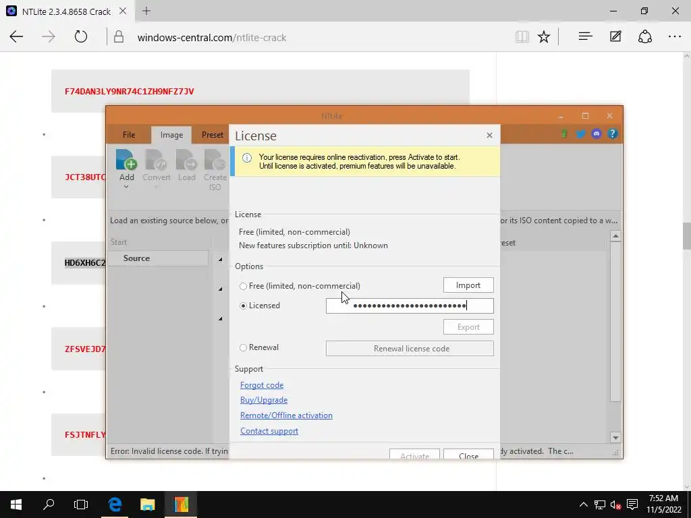Select the Renewal radio option
This screenshot has width=691, height=518.
(x=243, y=347)
